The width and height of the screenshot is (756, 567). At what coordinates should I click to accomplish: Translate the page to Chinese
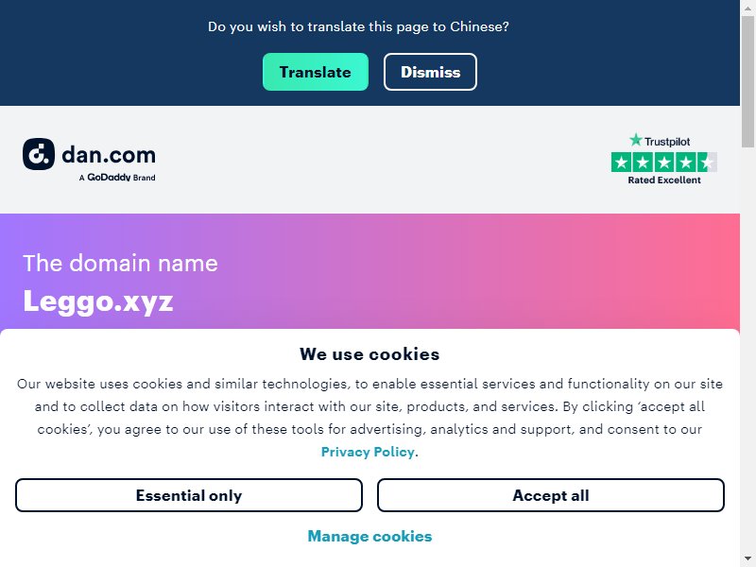[316, 72]
